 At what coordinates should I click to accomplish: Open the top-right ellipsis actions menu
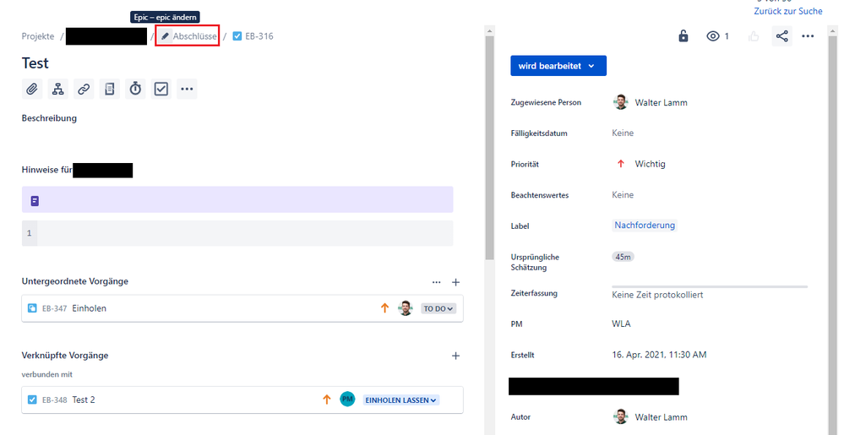[808, 36]
